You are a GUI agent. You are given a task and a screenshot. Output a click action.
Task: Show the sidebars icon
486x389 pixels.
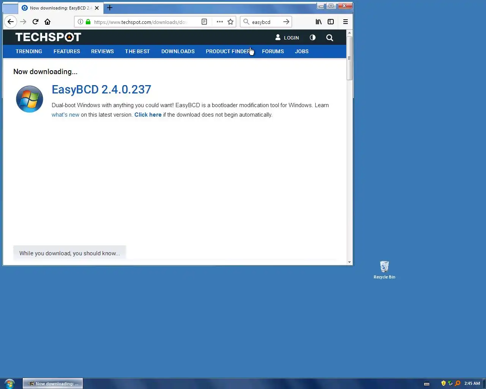(331, 22)
